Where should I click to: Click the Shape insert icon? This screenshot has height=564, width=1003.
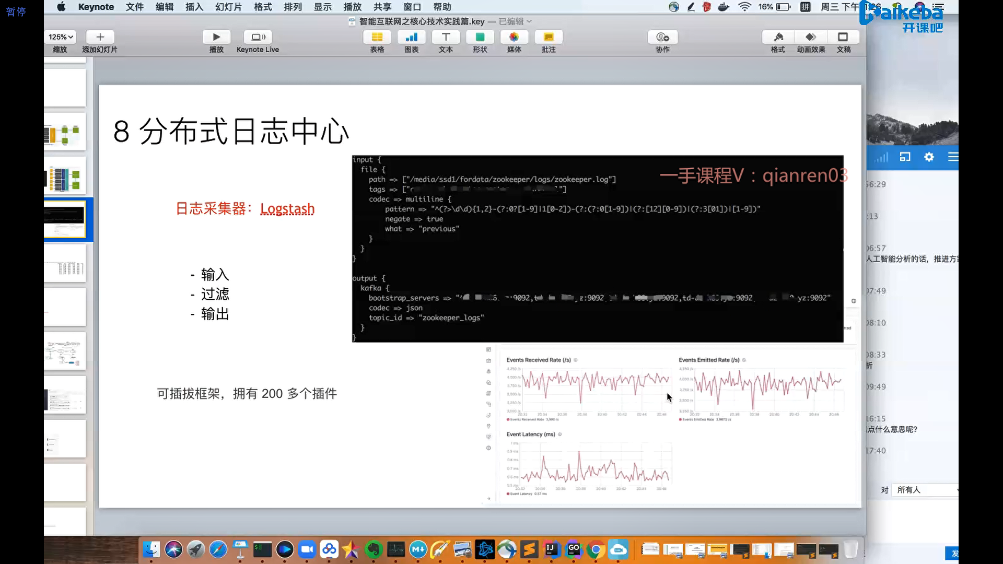click(x=480, y=37)
